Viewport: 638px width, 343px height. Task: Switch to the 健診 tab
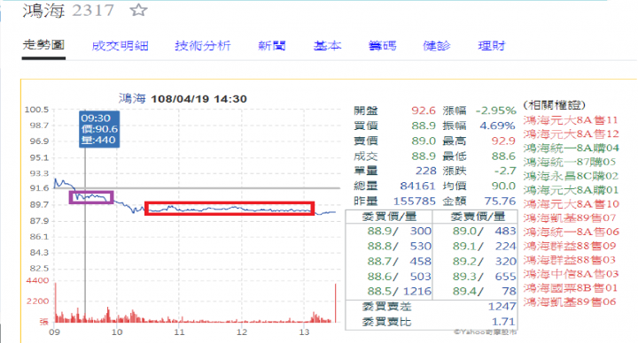[437, 46]
